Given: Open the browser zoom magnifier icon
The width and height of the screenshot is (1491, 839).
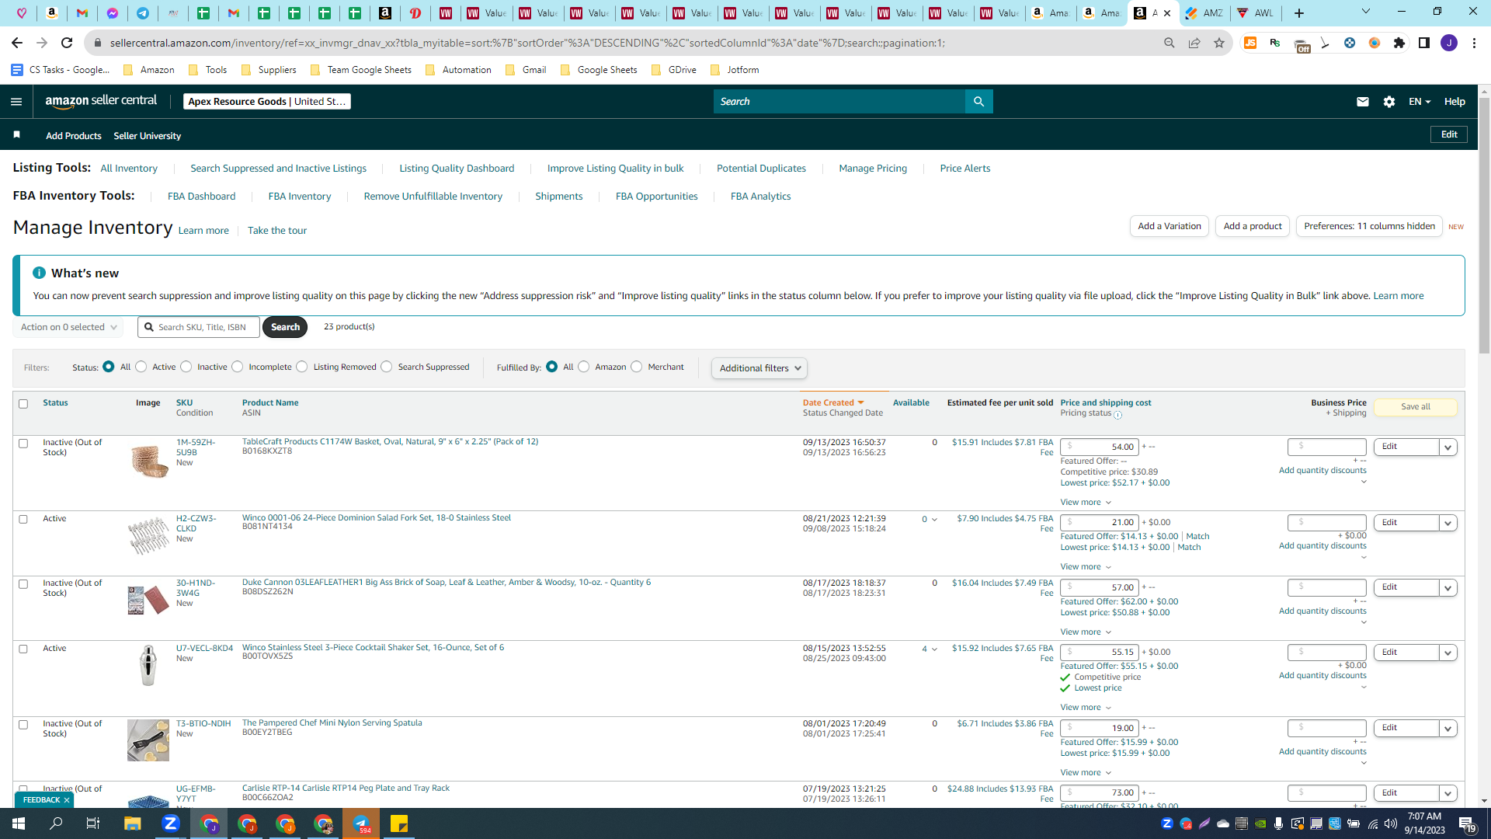Looking at the screenshot, I should point(1170,43).
